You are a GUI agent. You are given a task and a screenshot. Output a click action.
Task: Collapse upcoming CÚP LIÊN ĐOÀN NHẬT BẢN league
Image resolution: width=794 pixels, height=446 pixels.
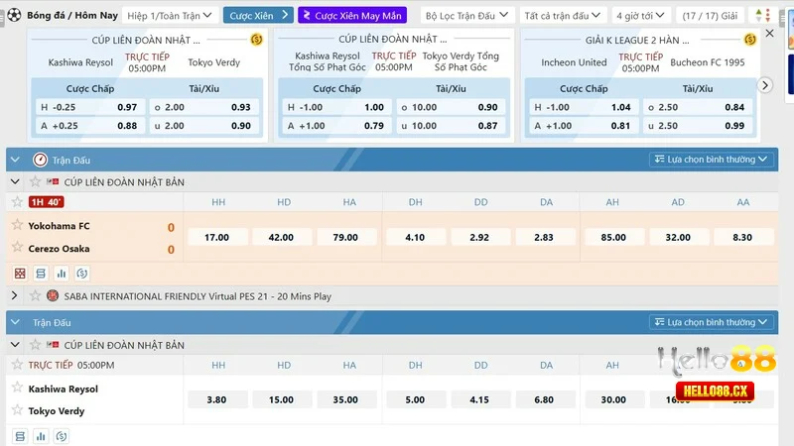pyautogui.click(x=15, y=344)
